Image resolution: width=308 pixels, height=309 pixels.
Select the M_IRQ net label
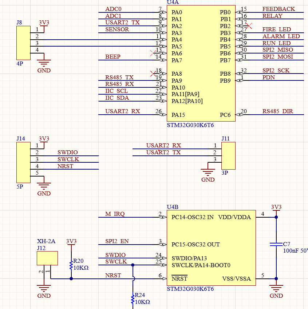pyautogui.click(x=115, y=214)
